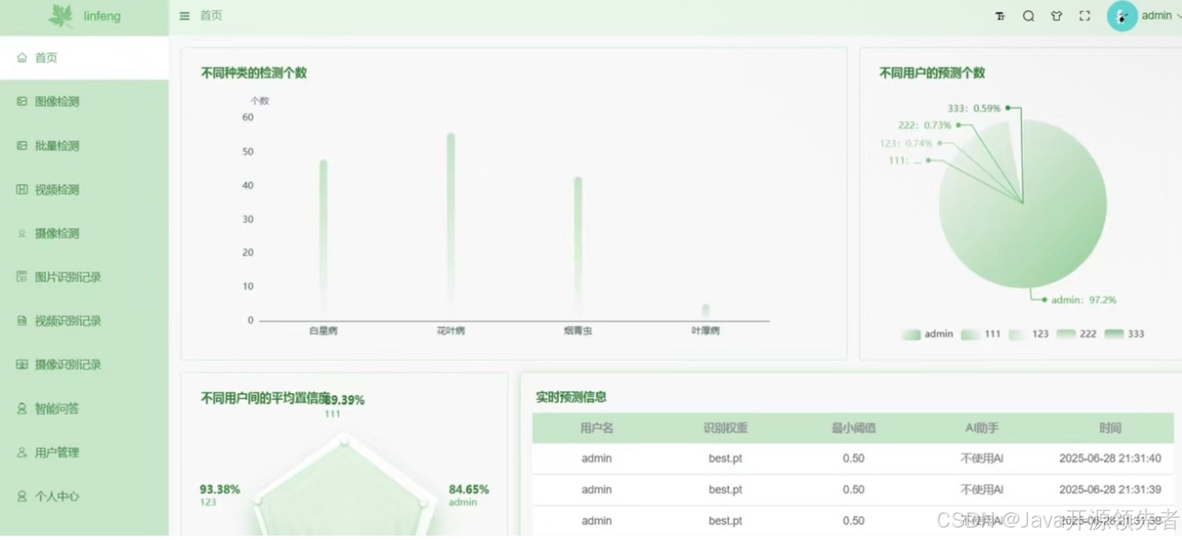Open 智能问答 in the sidebar
The height and width of the screenshot is (540, 1182).
(x=84, y=408)
